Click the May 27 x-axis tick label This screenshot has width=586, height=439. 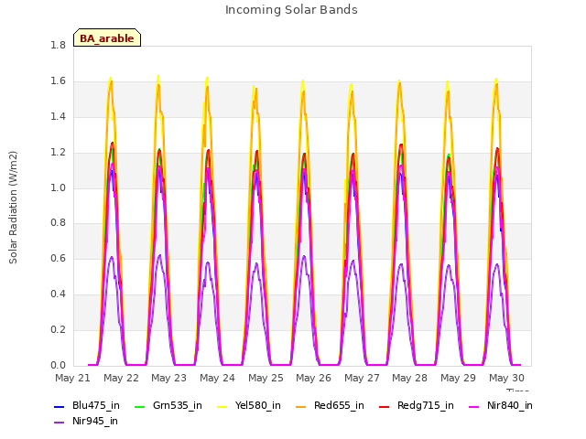coord(362,378)
